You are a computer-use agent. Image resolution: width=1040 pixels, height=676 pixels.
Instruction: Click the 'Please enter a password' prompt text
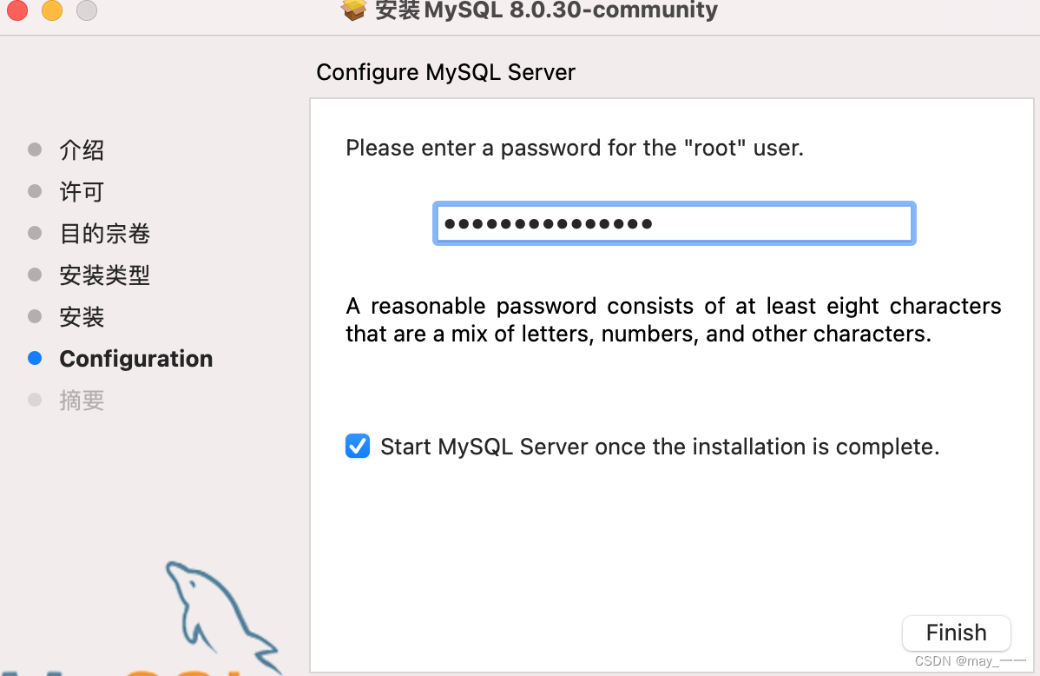pos(575,148)
